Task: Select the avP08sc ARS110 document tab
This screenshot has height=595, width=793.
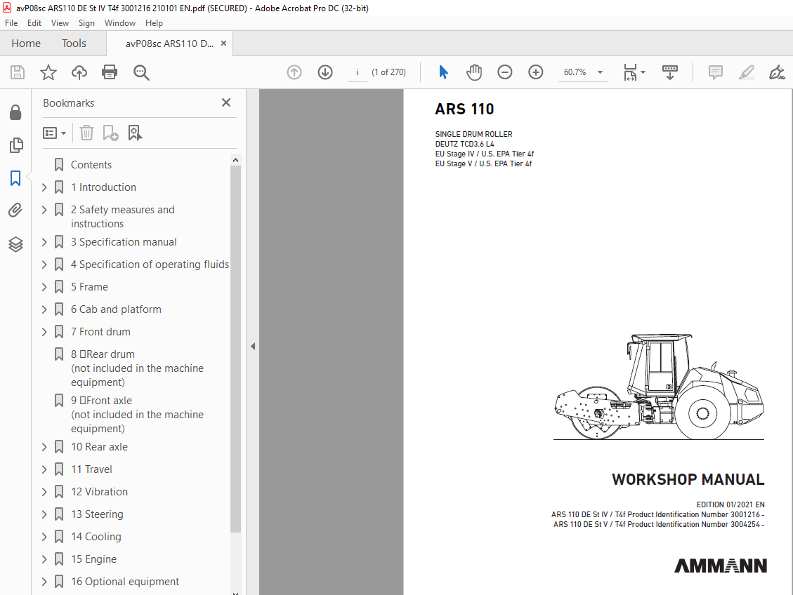Action: coord(169,44)
